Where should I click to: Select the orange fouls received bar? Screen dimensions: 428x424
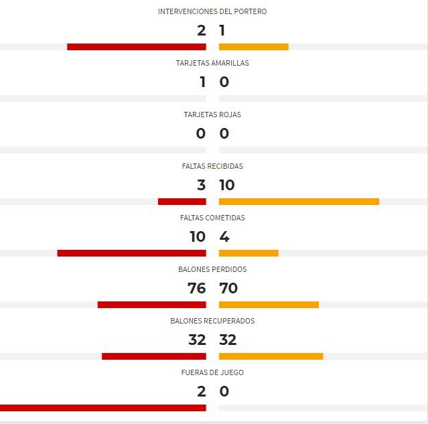point(299,202)
